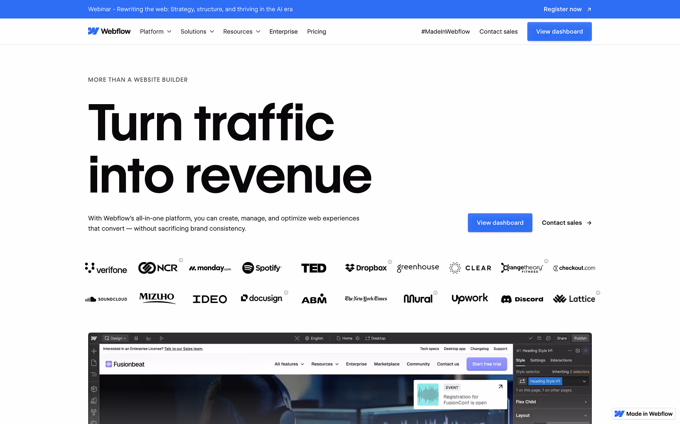
Task: Click the '2 selectors' inheriting text
Action: point(580,372)
